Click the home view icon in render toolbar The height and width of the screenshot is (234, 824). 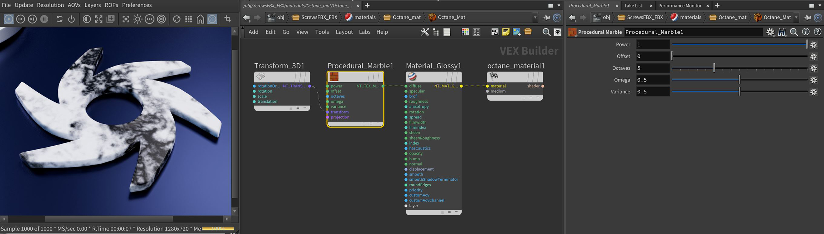click(x=200, y=19)
